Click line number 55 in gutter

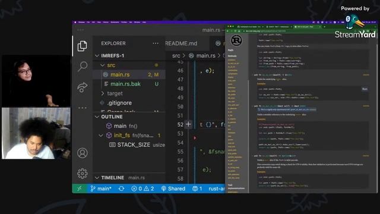[x=180, y=152]
